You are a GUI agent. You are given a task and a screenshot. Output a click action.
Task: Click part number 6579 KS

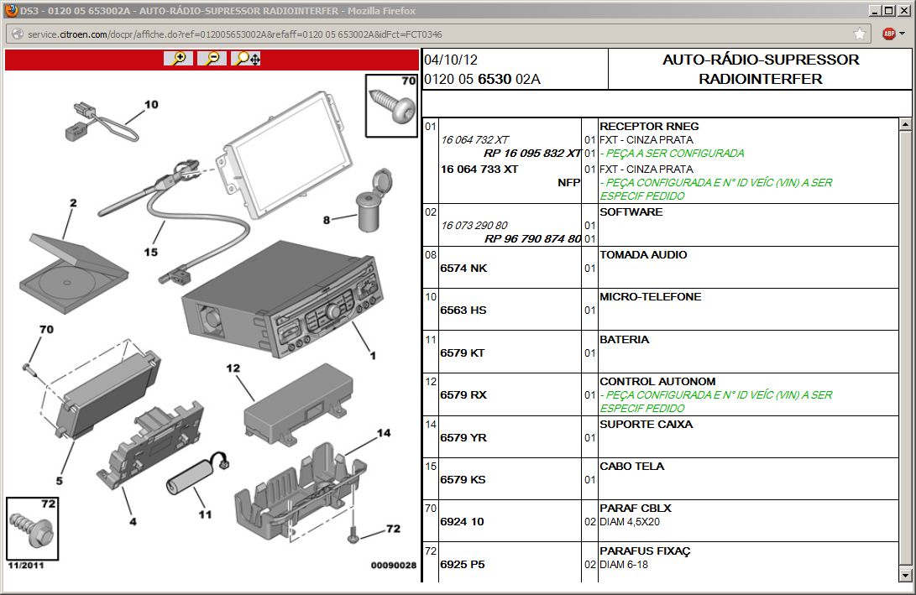[x=463, y=480]
